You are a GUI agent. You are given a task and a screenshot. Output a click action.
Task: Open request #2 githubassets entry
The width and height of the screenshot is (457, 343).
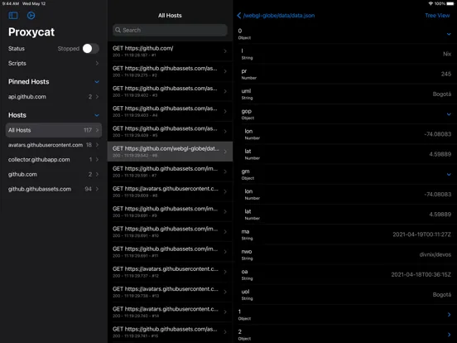(x=170, y=71)
